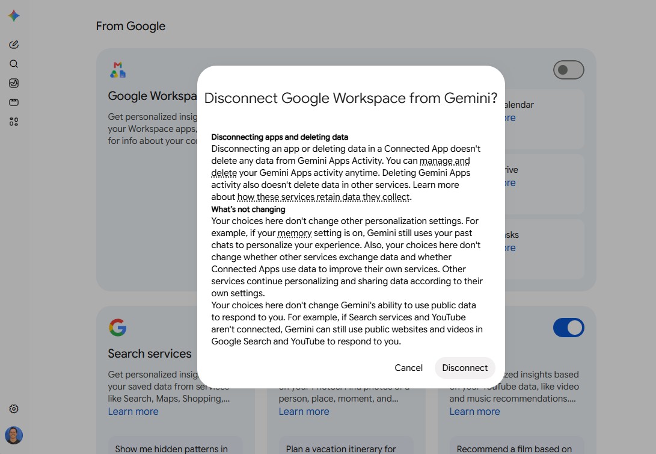
Task: Click 'What's not changing' heading
Action: tap(248, 209)
